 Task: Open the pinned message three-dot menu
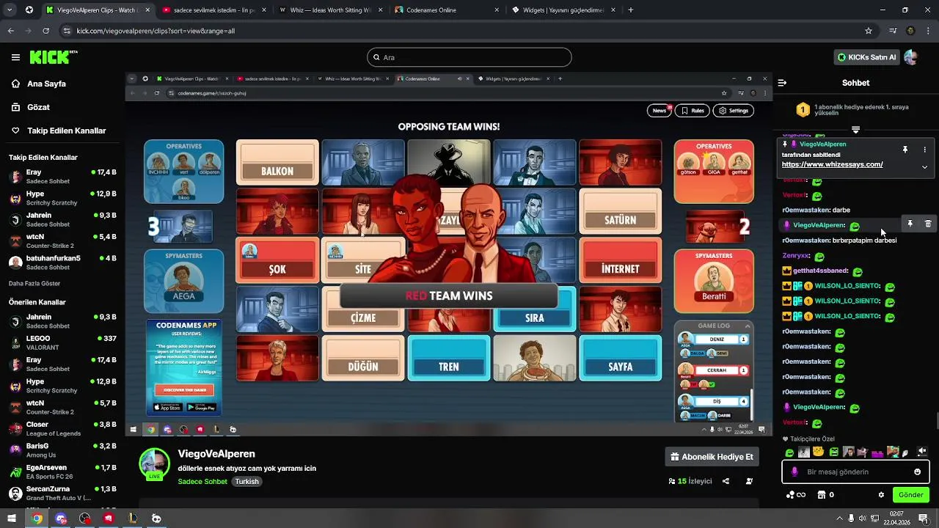click(924, 149)
